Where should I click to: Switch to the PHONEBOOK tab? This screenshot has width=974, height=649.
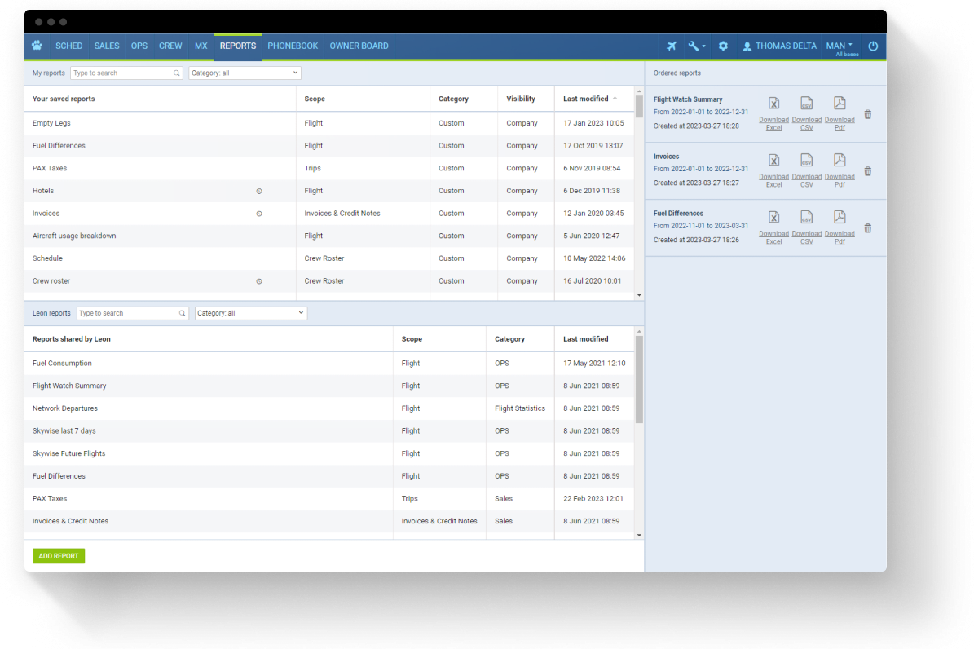pos(293,46)
